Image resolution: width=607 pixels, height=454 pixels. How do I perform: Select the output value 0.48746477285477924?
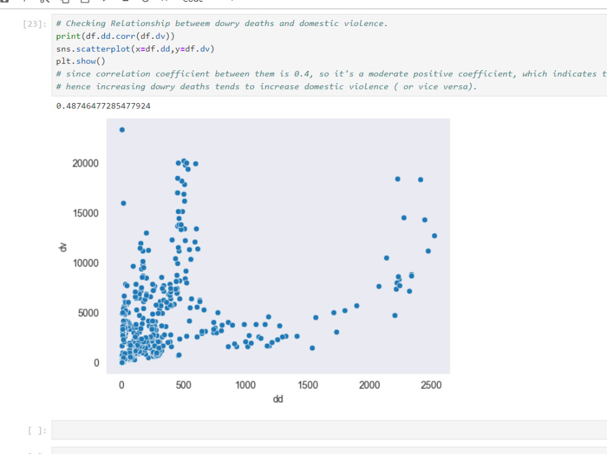[x=103, y=106]
